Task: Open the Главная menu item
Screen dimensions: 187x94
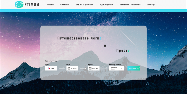Action: pos(50,5)
